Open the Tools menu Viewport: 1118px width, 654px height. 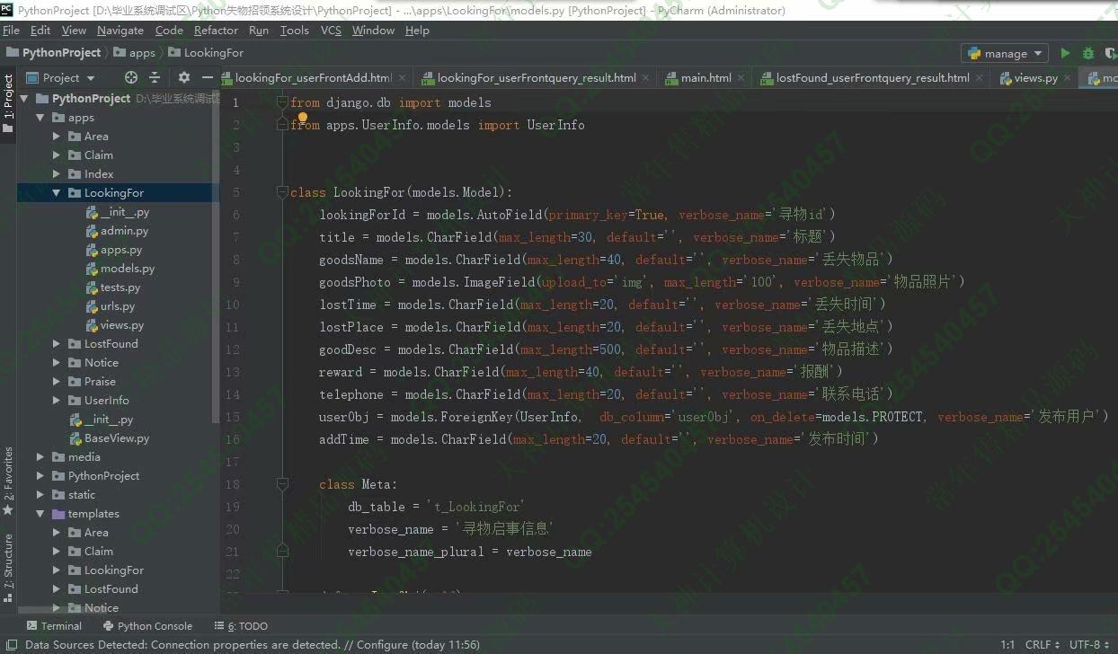pos(294,31)
